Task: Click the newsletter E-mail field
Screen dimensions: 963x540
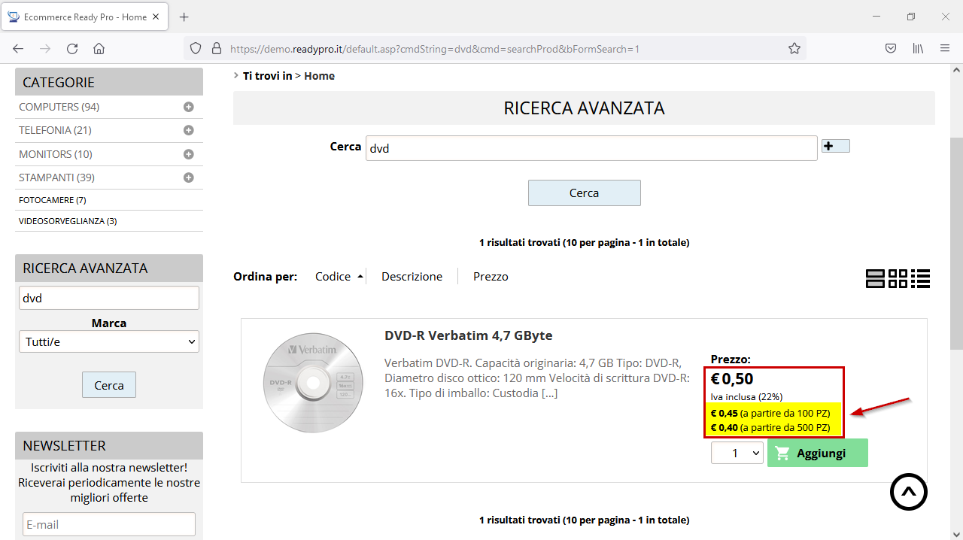Action: pos(109,524)
